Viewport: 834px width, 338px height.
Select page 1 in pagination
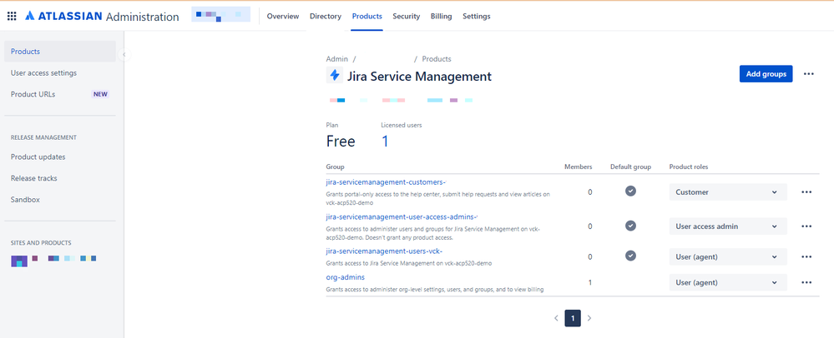click(573, 318)
